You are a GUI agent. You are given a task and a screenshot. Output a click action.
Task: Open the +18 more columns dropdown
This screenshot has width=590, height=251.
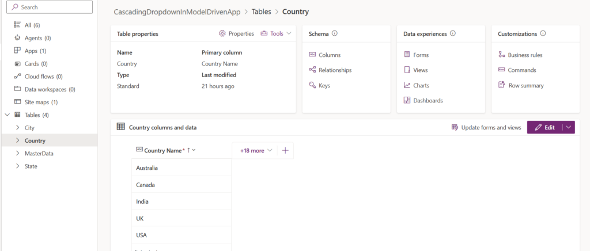pyautogui.click(x=255, y=150)
